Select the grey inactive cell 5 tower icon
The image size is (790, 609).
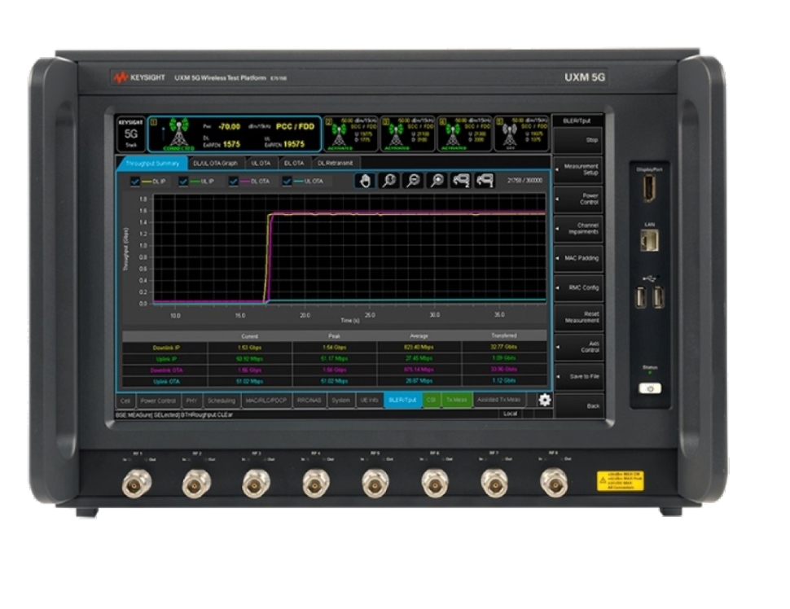[x=510, y=134]
